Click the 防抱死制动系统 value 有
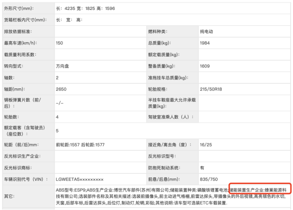The height and width of the screenshot is (210, 293). point(202,168)
